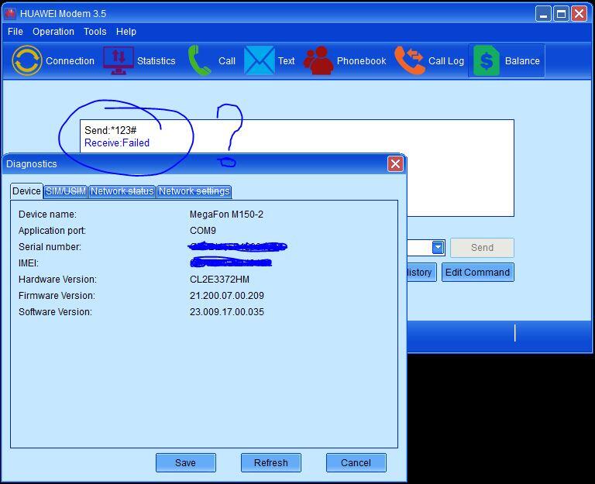Open the Connection panel icon

click(x=26, y=60)
